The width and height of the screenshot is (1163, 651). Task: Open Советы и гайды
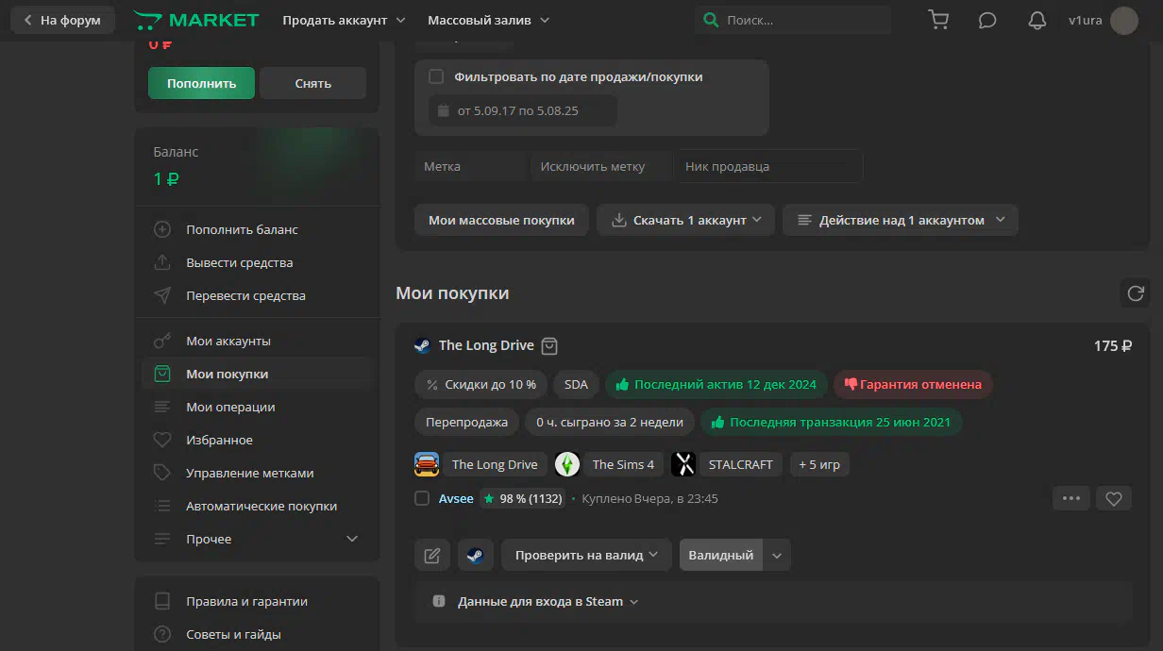click(257, 634)
